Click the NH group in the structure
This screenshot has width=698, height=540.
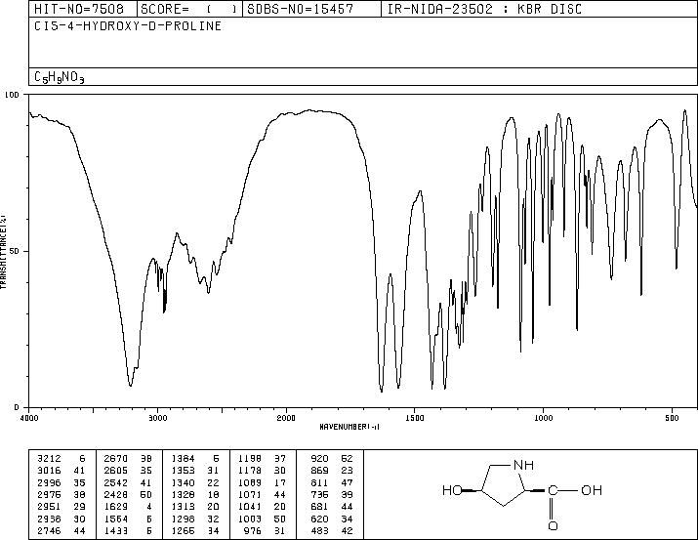523,465
